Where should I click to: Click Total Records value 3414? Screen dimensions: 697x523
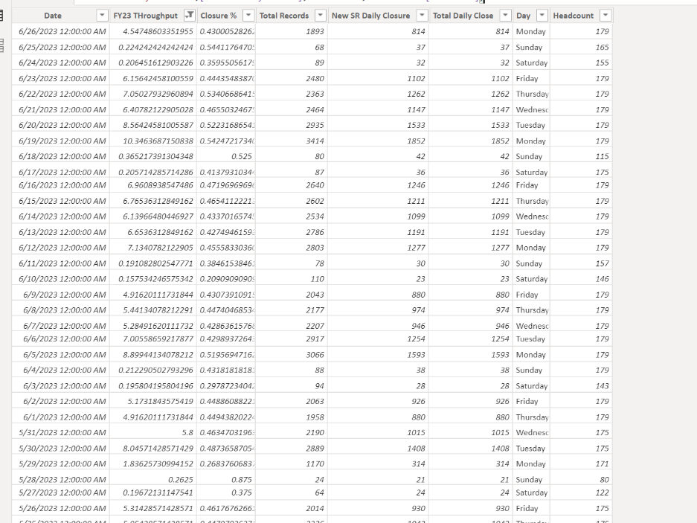[x=315, y=141]
